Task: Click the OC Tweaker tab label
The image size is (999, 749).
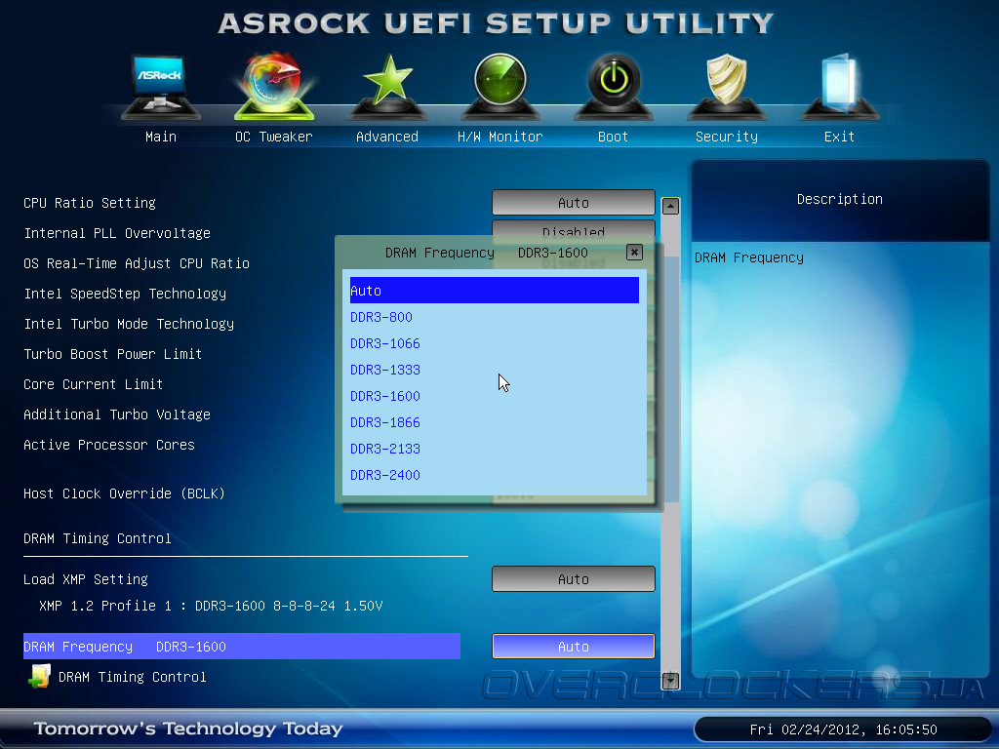Action: coord(274,137)
